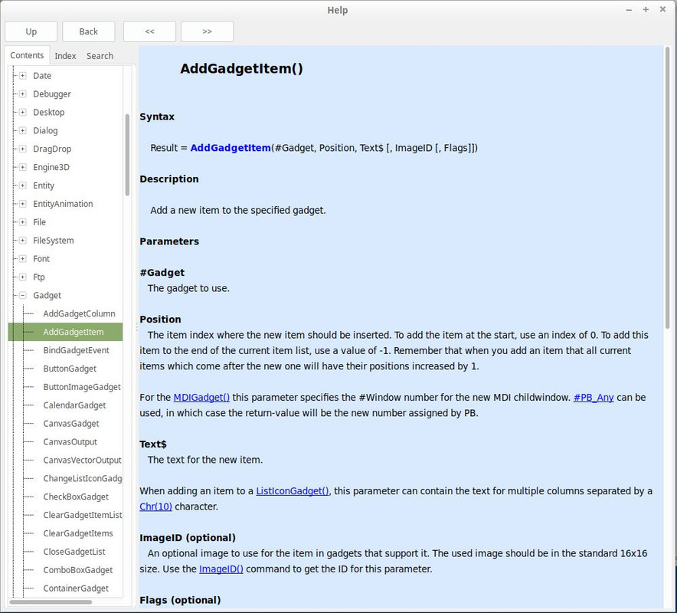This screenshot has height=613, width=677.
Task: Open the ClearGadgetItems topic
Action: coord(78,533)
